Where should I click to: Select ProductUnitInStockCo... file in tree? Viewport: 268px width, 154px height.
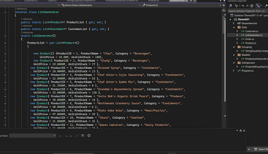point(256,59)
